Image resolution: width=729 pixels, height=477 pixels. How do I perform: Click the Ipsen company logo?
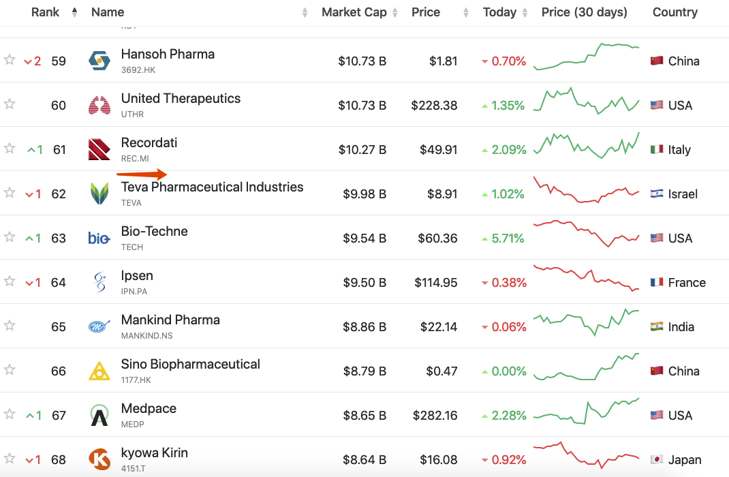(99, 282)
